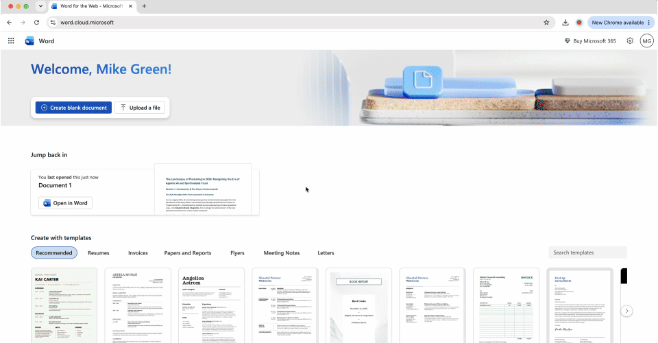Click the red browser extension icon

pos(579,22)
